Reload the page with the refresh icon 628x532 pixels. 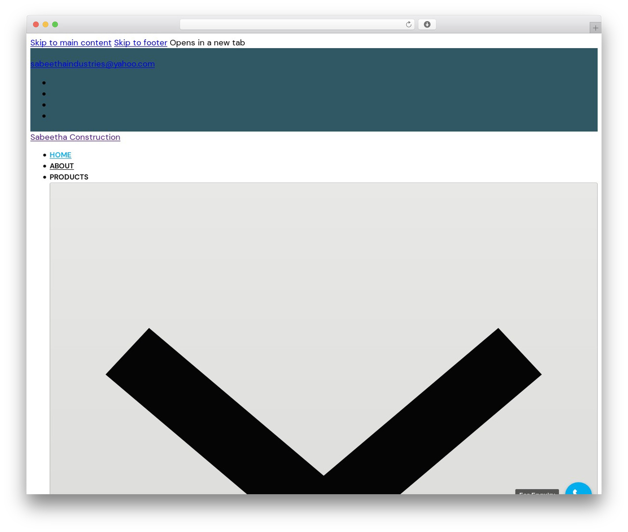[408, 25]
